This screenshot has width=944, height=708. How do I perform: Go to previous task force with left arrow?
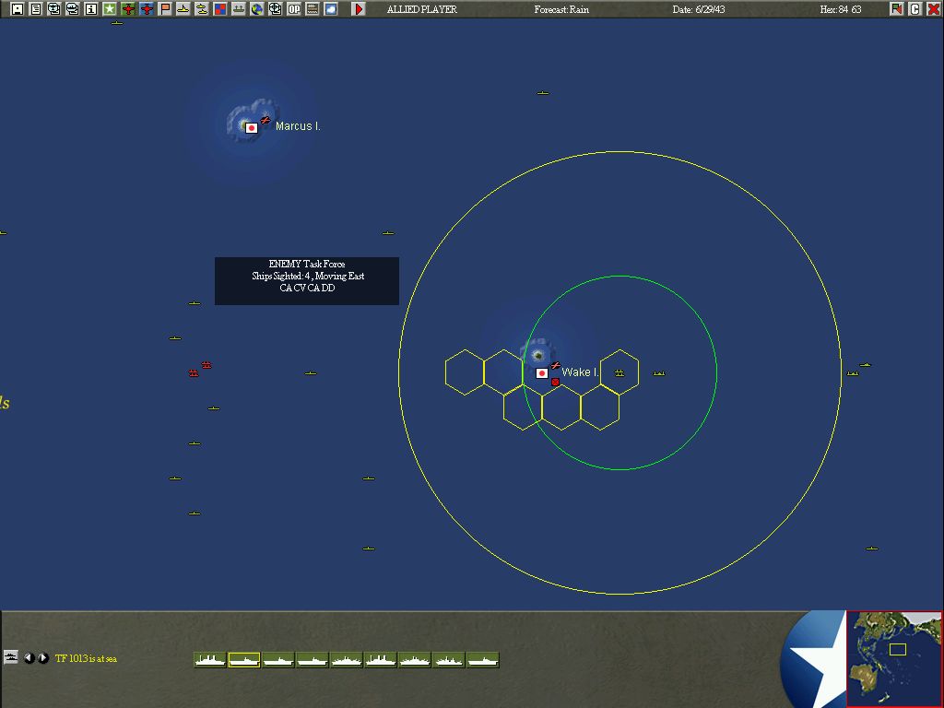[29, 658]
